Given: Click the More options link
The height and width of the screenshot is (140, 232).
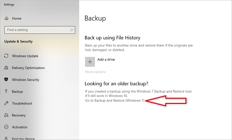Looking at the screenshot, I should click(95, 72).
